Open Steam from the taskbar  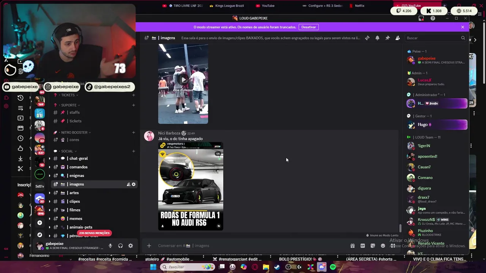click(x=277, y=267)
